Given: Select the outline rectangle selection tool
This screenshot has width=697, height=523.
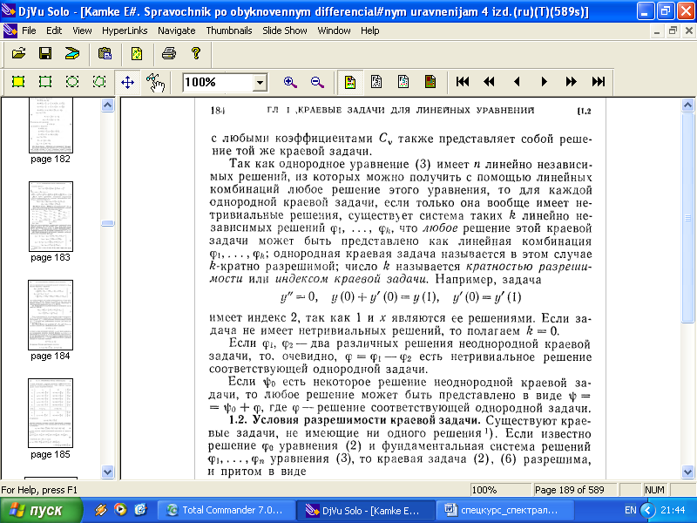Looking at the screenshot, I should coord(45,82).
